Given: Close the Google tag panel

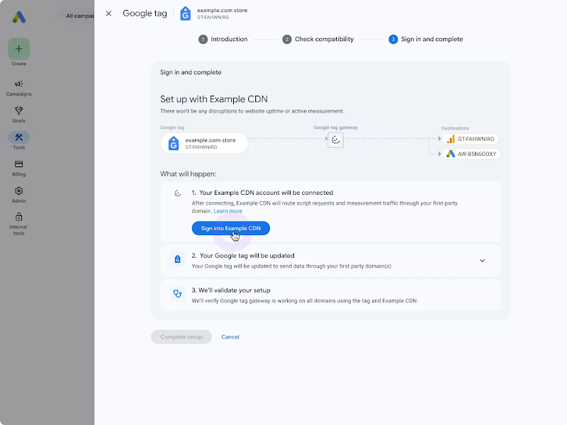Looking at the screenshot, I should tap(108, 13).
